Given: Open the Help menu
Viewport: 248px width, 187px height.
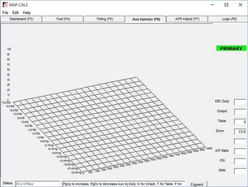Looking at the screenshot, I should click(x=27, y=13).
